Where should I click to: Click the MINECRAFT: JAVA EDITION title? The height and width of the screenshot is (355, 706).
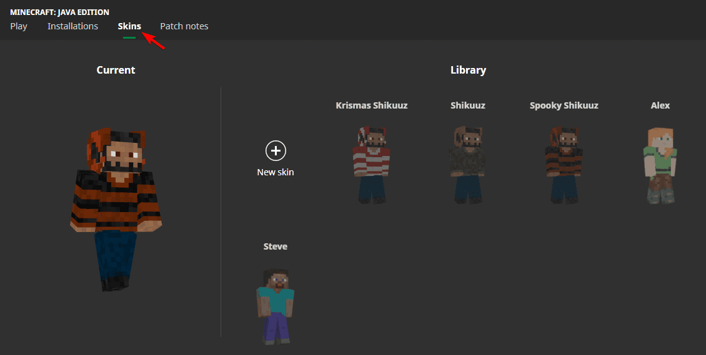coord(59,12)
